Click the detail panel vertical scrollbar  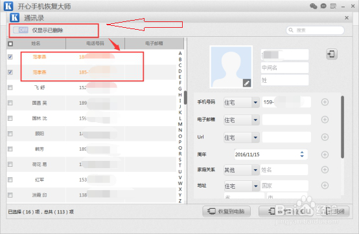[342, 127]
